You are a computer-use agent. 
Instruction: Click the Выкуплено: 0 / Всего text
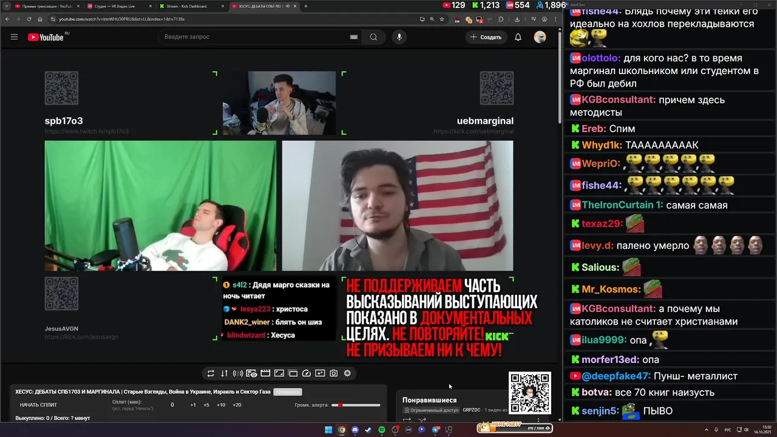click(x=52, y=418)
